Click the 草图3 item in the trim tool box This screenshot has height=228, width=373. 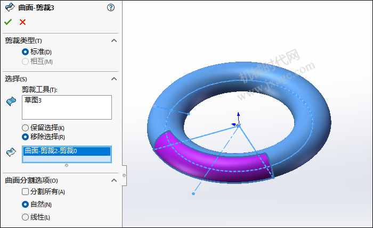click(x=33, y=100)
